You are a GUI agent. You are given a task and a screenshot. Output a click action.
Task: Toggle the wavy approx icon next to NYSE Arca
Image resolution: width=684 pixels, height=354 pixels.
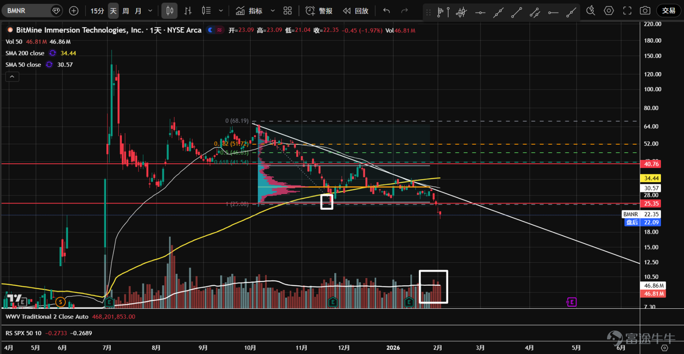(x=219, y=30)
